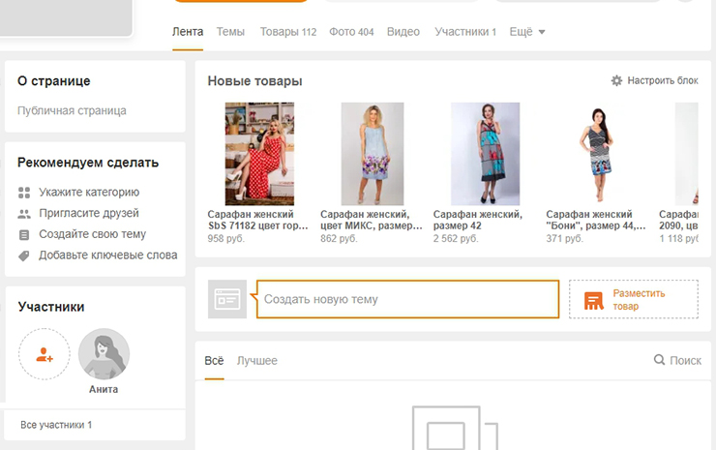Click the Настроить блок link
This screenshot has width=716, height=450.
pos(663,81)
